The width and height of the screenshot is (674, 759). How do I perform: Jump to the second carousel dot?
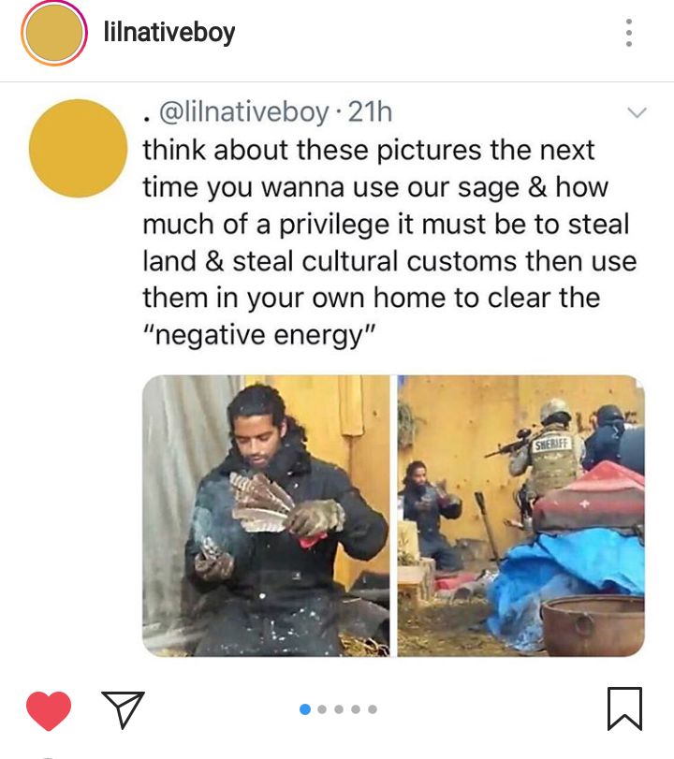click(x=322, y=709)
